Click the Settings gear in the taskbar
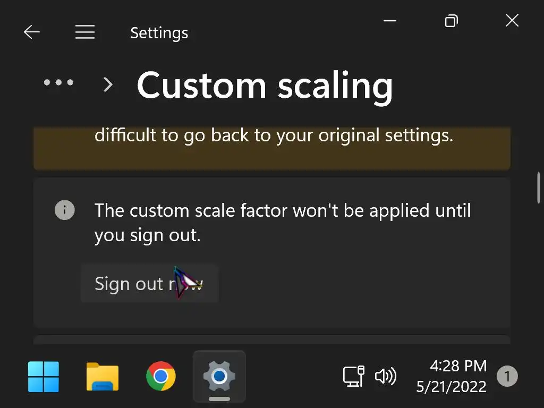The height and width of the screenshot is (408, 544). 219,377
